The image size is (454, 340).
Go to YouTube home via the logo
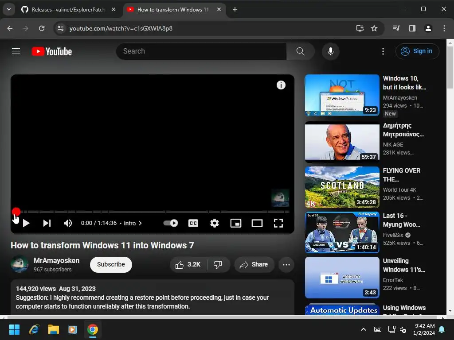pyautogui.click(x=52, y=51)
